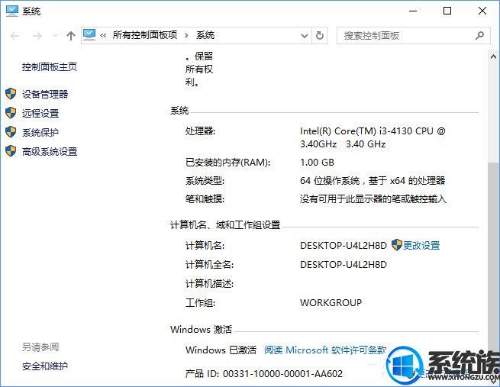
Task: Expand the arrow after 所有控制面板项
Action: click(x=186, y=35)
